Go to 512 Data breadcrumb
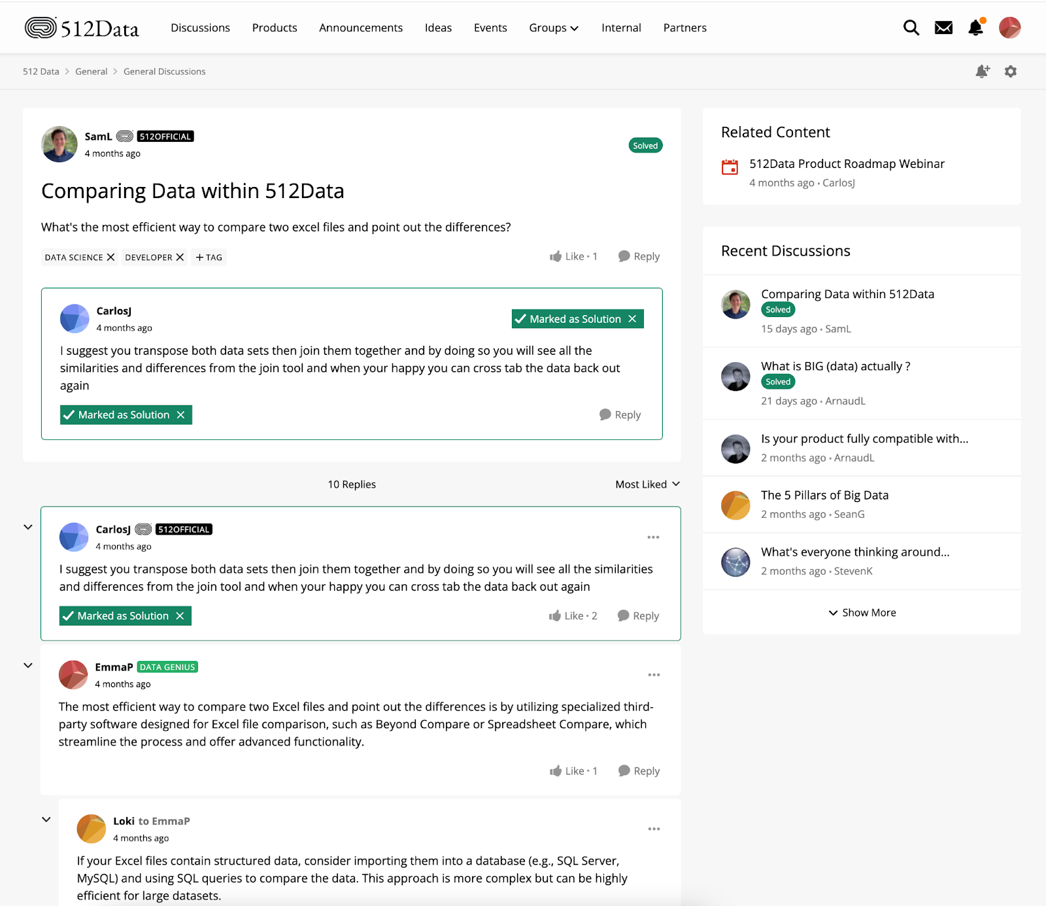 (41, 71)
